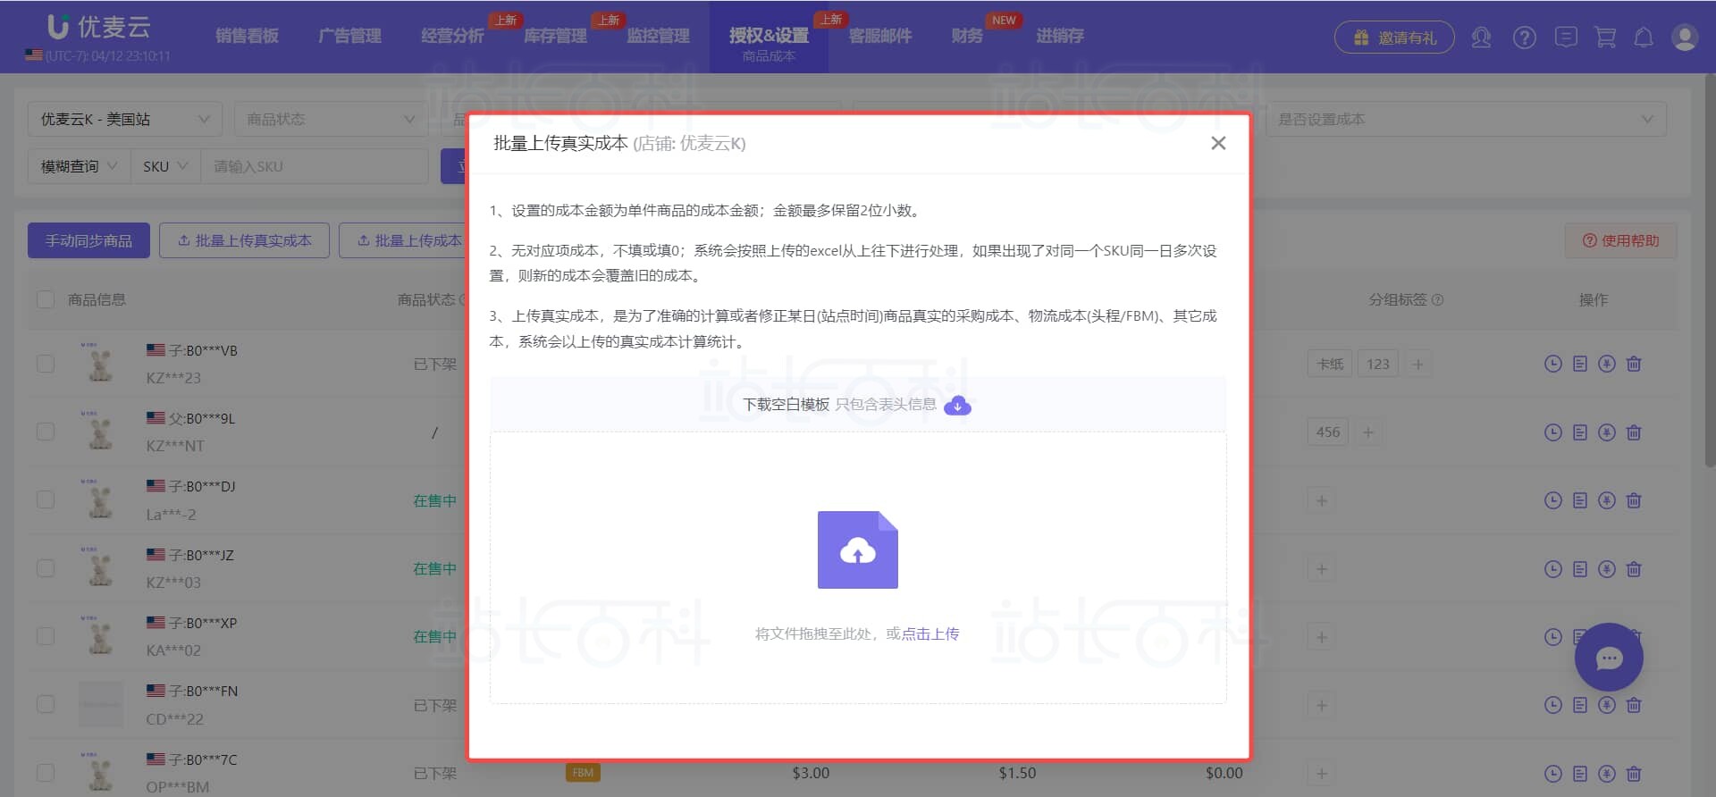Open yen cost icon for row KZ***NT
The width and height of the screenshot is (1716, 797).
pyautogui.click(x=1607, y=432)
